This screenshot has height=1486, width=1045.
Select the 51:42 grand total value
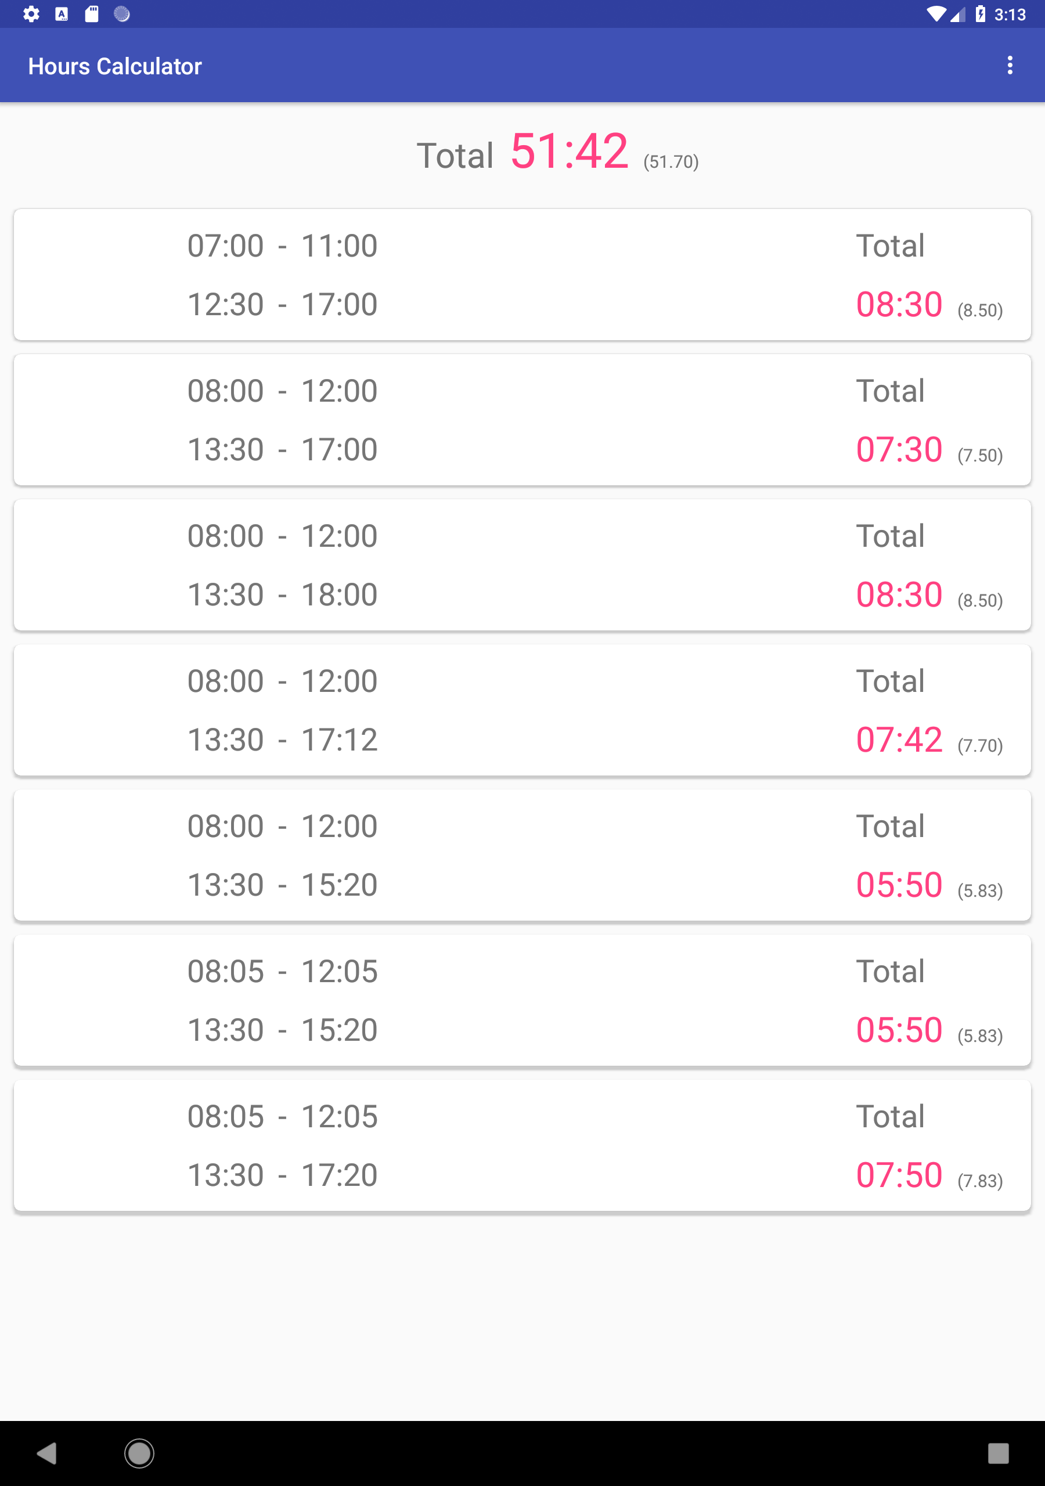tap(568, 152)
